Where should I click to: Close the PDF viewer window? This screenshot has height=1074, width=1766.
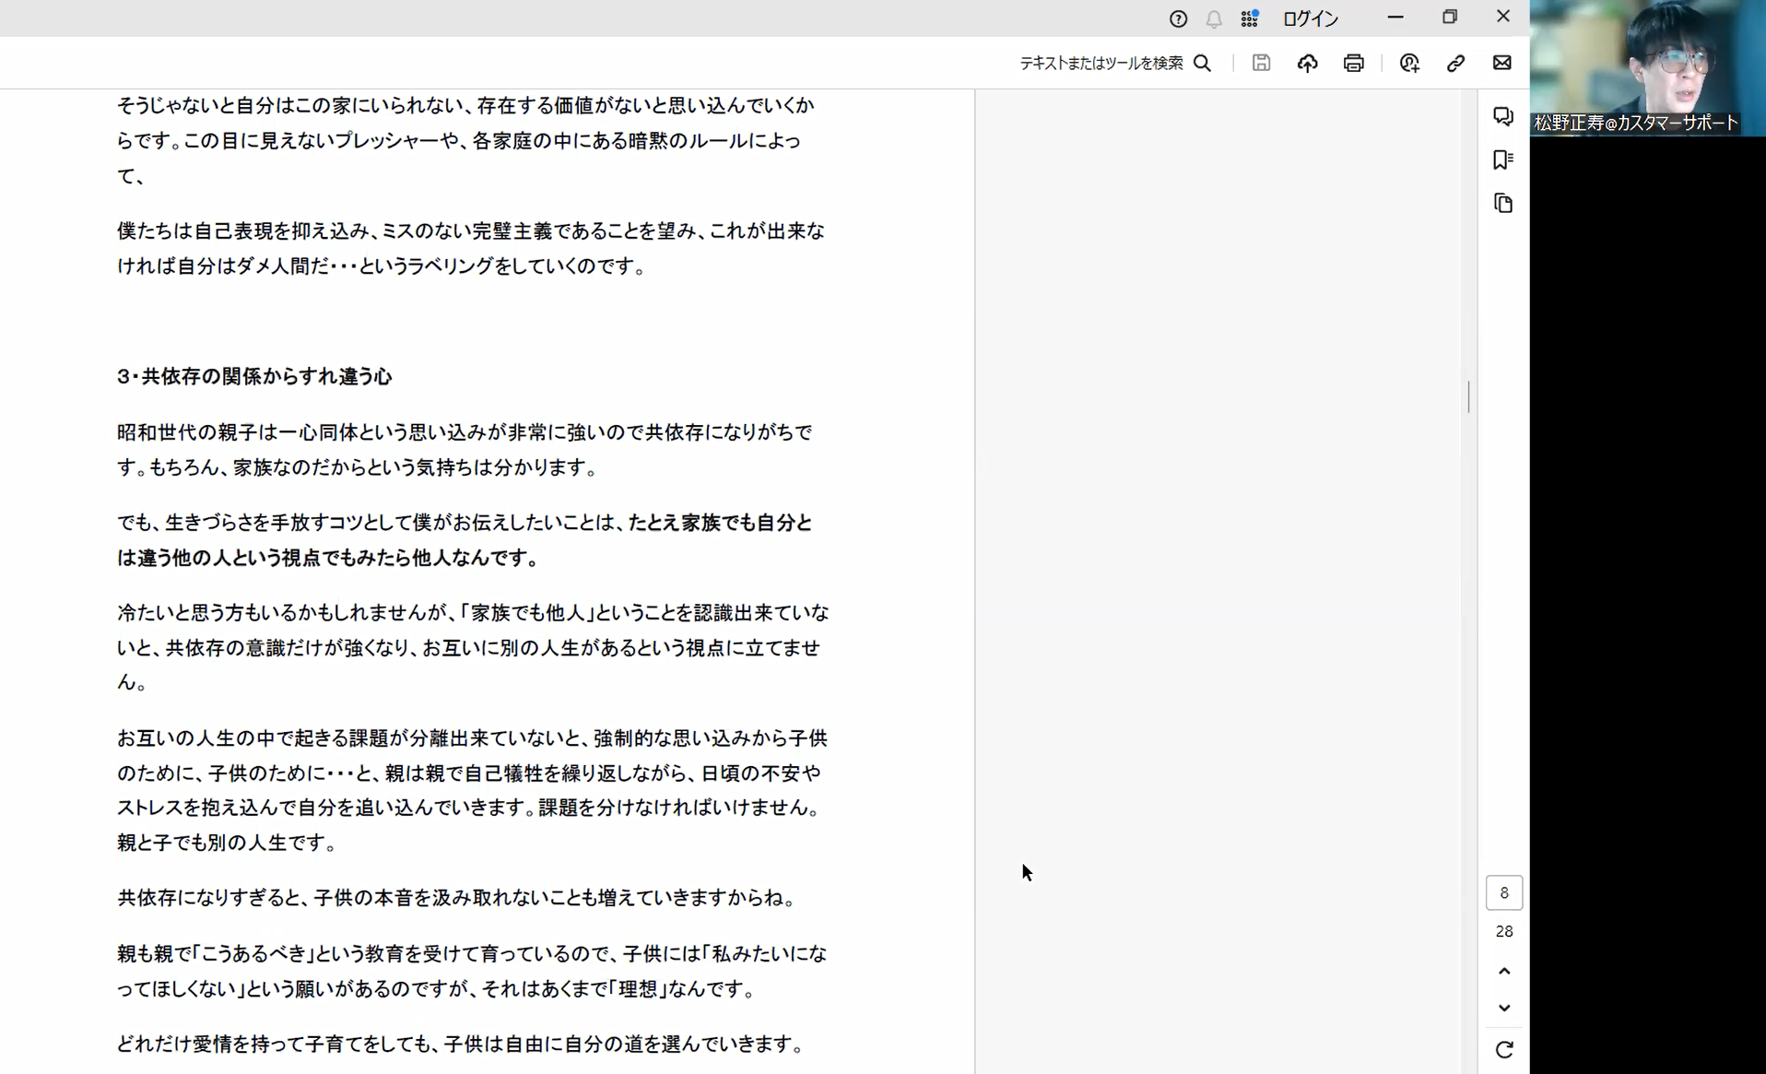click(x=1503, y=17)
